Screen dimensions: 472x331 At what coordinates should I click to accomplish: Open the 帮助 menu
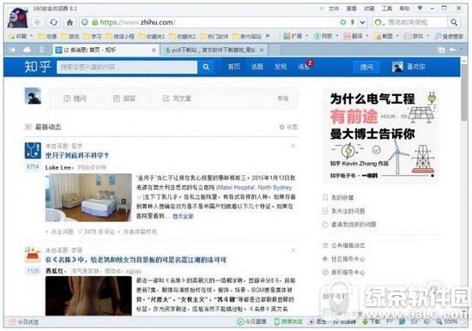404,9
